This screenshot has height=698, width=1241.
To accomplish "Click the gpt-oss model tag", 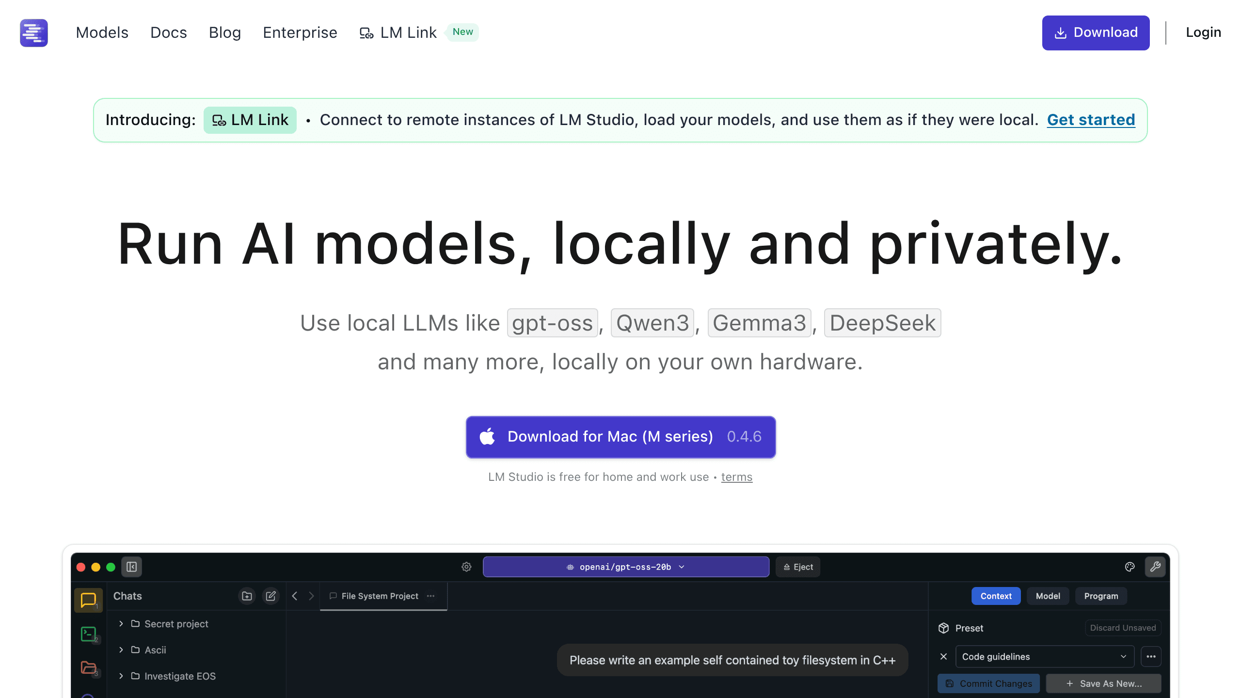I will [x=553, y=323].
